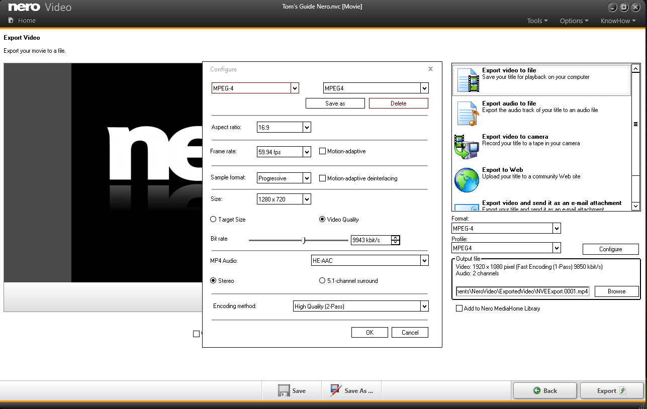The image size is (647, 409).
Task: Select the Export video to camera icon
Action: 467,147
